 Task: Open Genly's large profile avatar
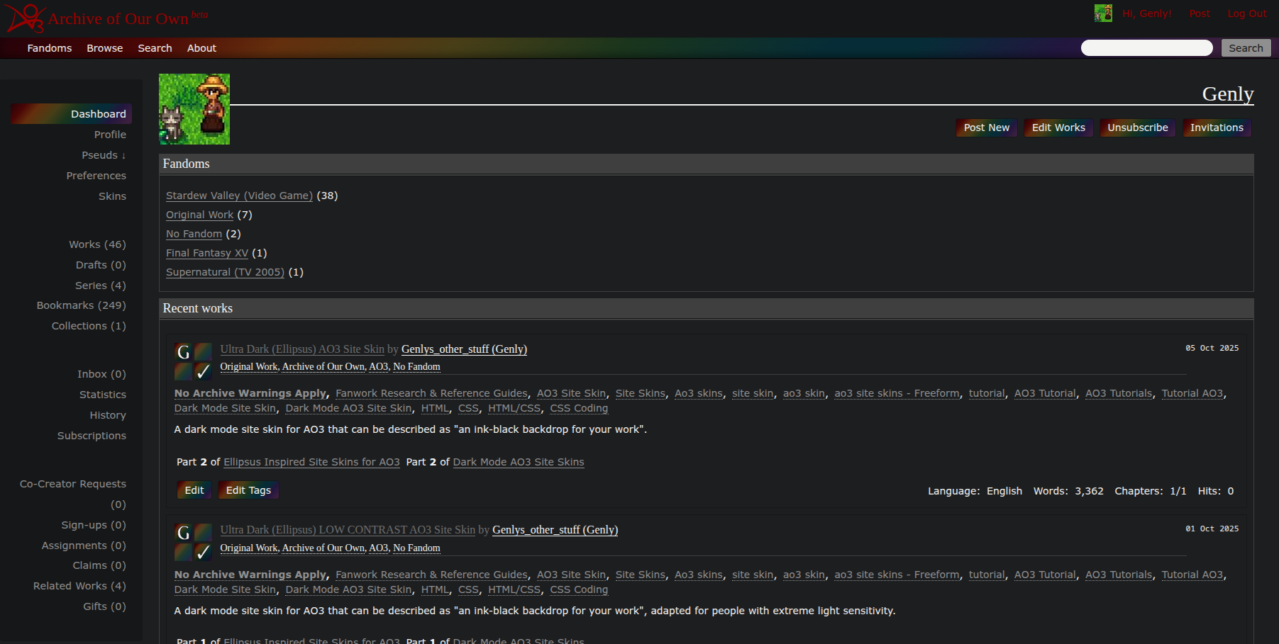[194, 109]
